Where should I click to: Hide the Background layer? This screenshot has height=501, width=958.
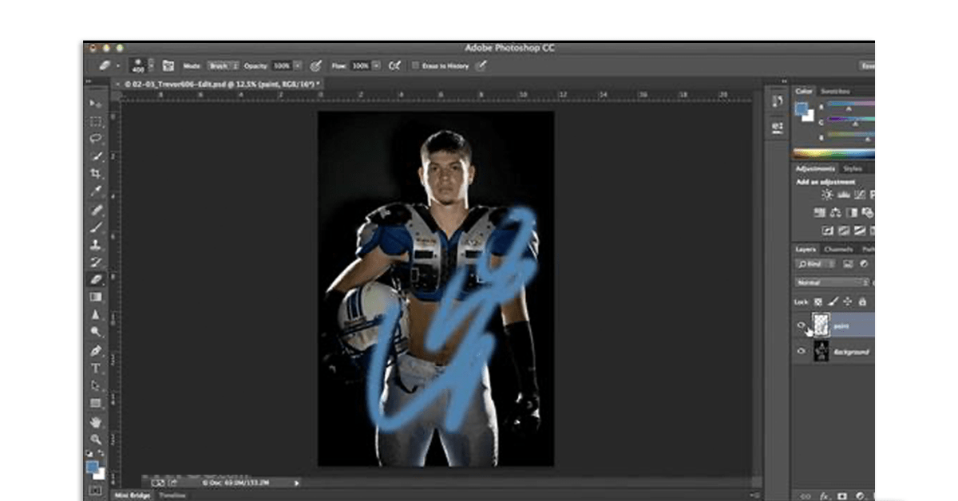[x=802, y=352]
